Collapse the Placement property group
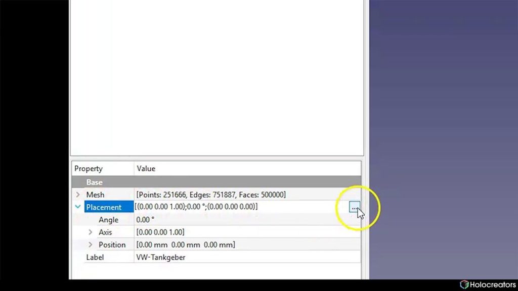 78,207
